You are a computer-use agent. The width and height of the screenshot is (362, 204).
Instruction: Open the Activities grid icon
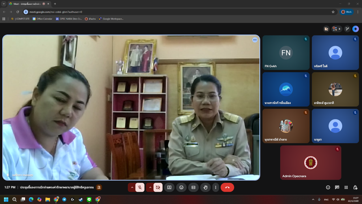(x=346, y=187)
